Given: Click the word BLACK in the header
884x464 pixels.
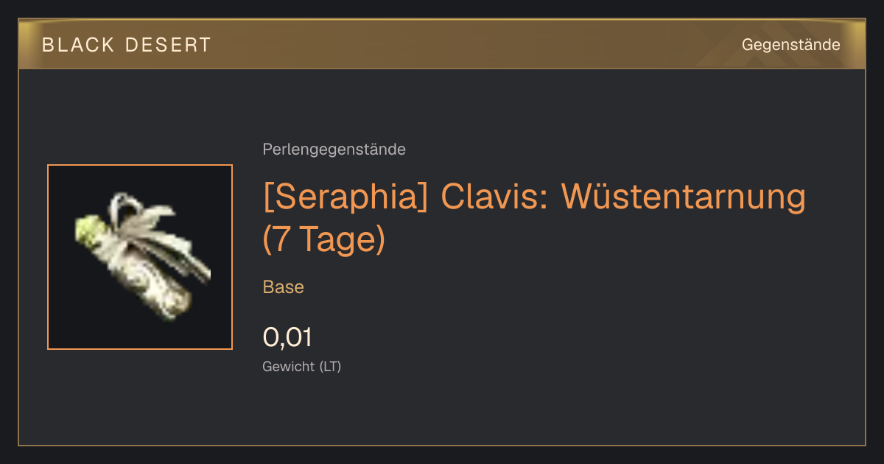Looking at the screenshot, I should tap(79, 45).
